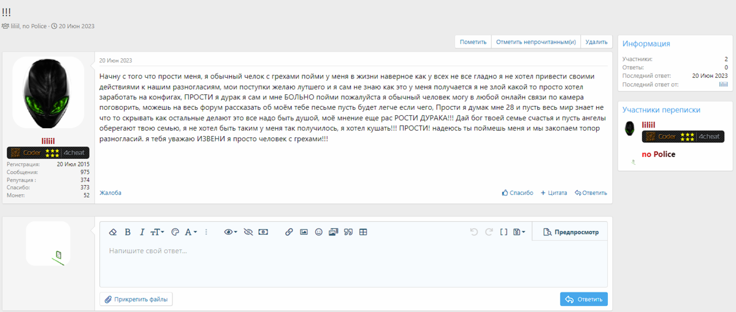Click the Спасибо thumbs-up link
The height and width of the screenshot is (312, 736).
(x=518, y=193)
